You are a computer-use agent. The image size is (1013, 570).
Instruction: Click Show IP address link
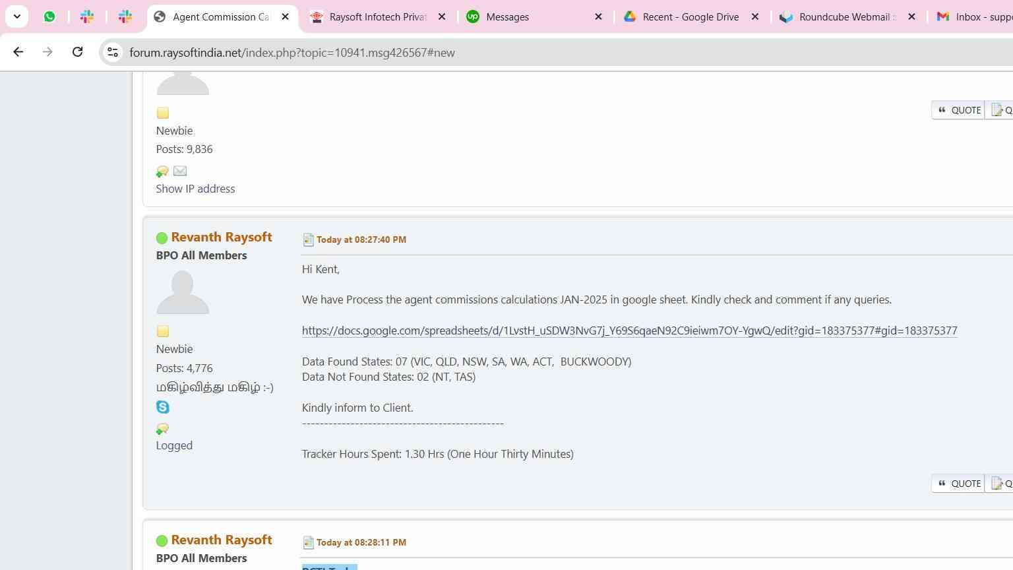[x=195, y=189]
